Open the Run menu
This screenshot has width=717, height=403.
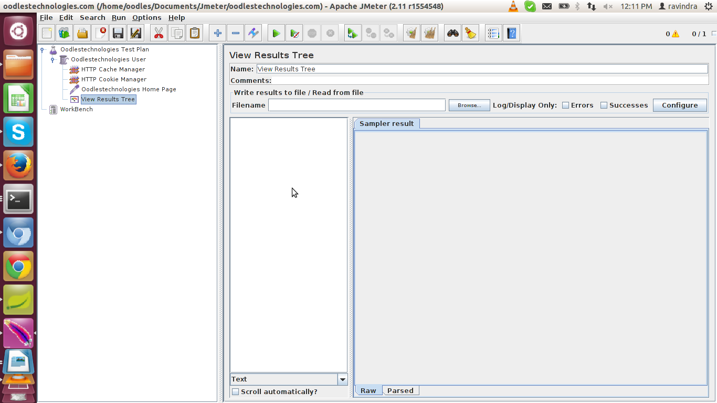click(x=119, y=17)
